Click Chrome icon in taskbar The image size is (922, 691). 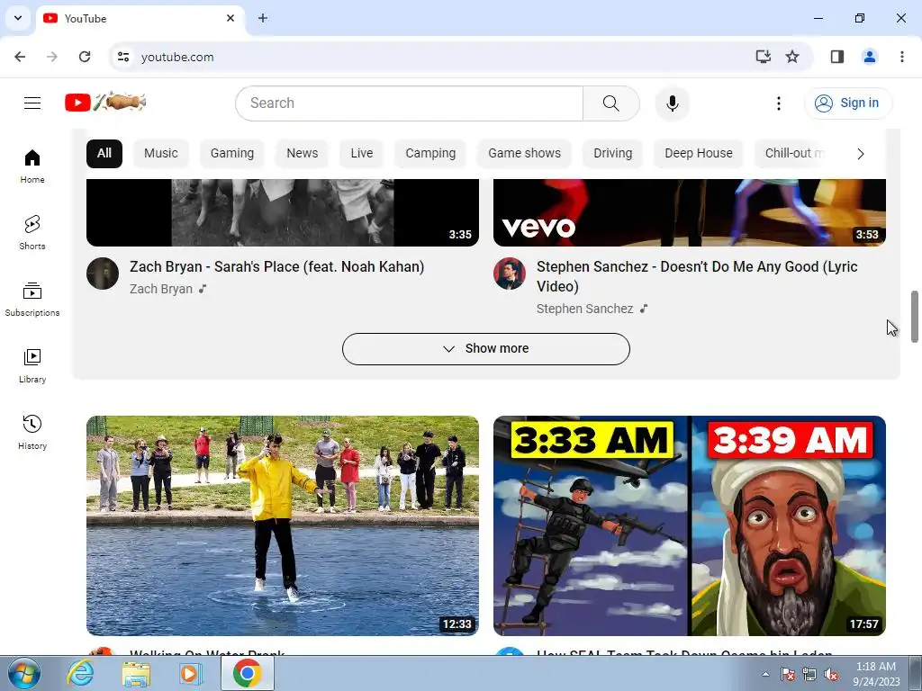click(x=247, y=673)
